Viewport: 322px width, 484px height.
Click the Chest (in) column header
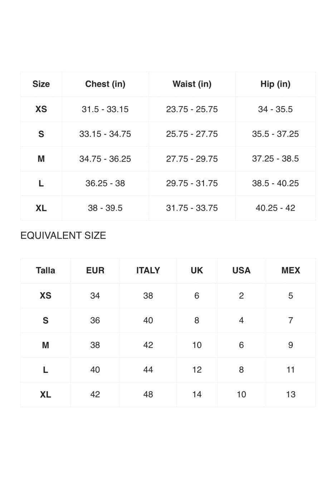tap(105, 84)
